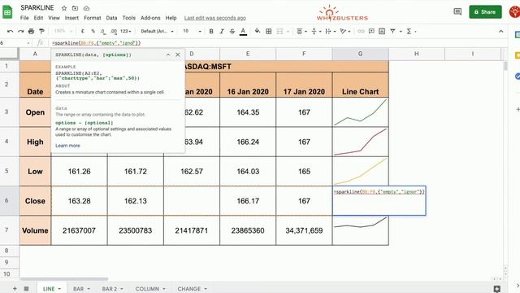Open the Data menu
Viewport: 520px width, 293px height.
111,18
